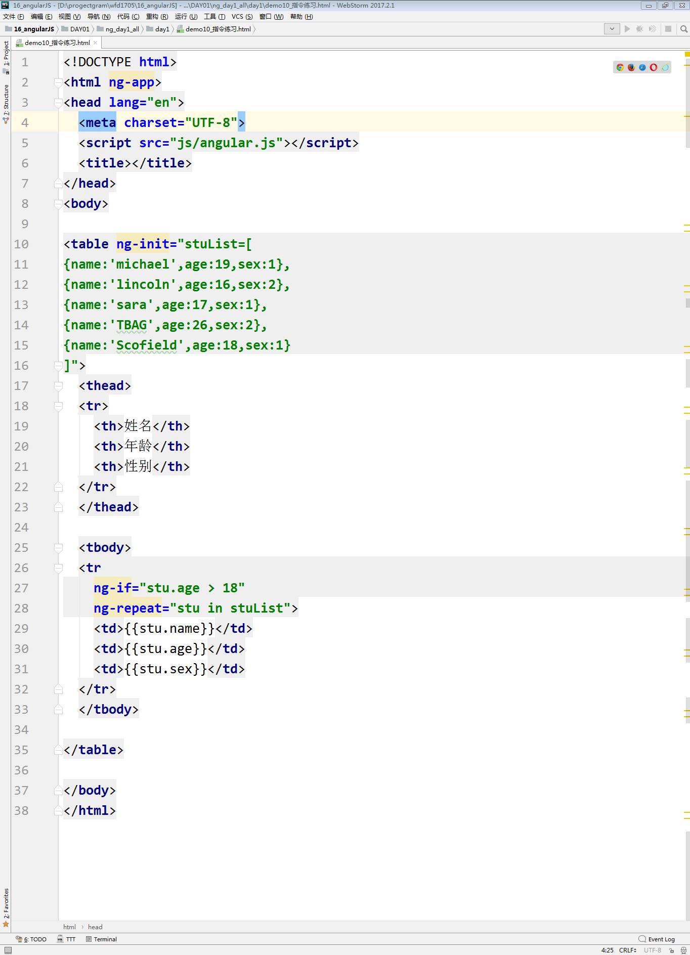
Task: Click 'Scofield' name text on line 15
Action: (x=147, y=345)
